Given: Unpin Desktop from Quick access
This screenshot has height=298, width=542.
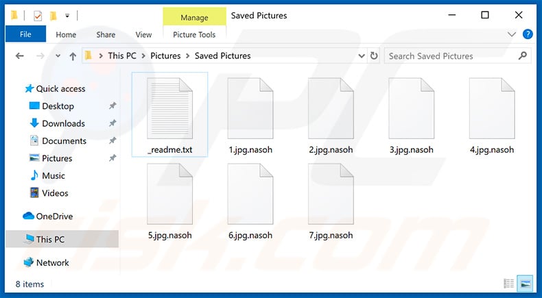Looking at the screenshot, I should [x=113, y=106].
